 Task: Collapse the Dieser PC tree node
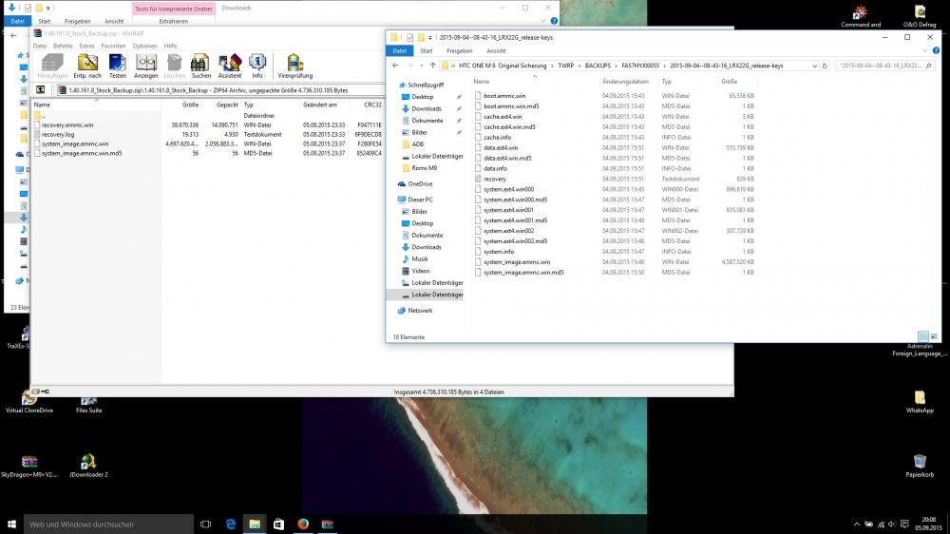pyautogui.click(x=392, y=200)
